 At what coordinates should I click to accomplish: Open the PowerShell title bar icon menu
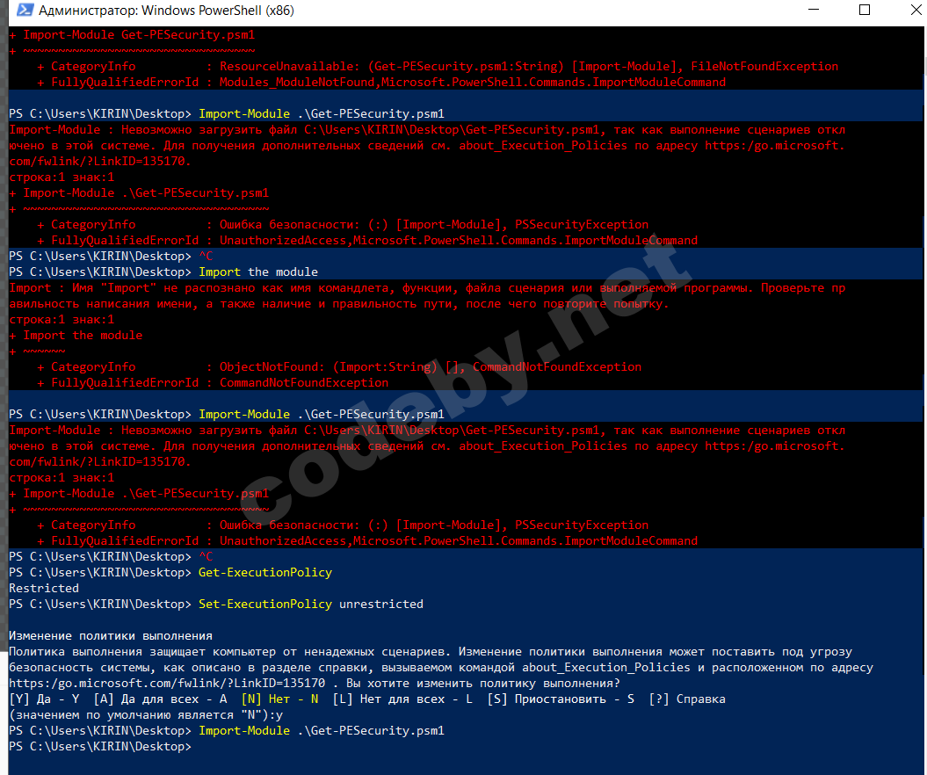pyautogui.click(x=25, y=10)
